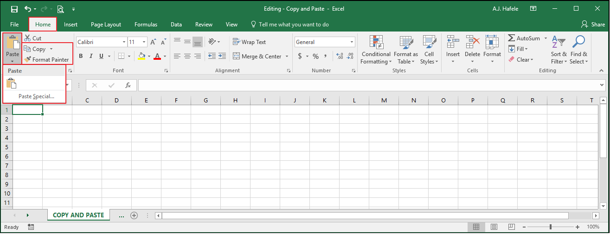The height and width of the screenshot is (234, 610).
Task: Switch to the Page Layout tab
Action: pos(106,25)
